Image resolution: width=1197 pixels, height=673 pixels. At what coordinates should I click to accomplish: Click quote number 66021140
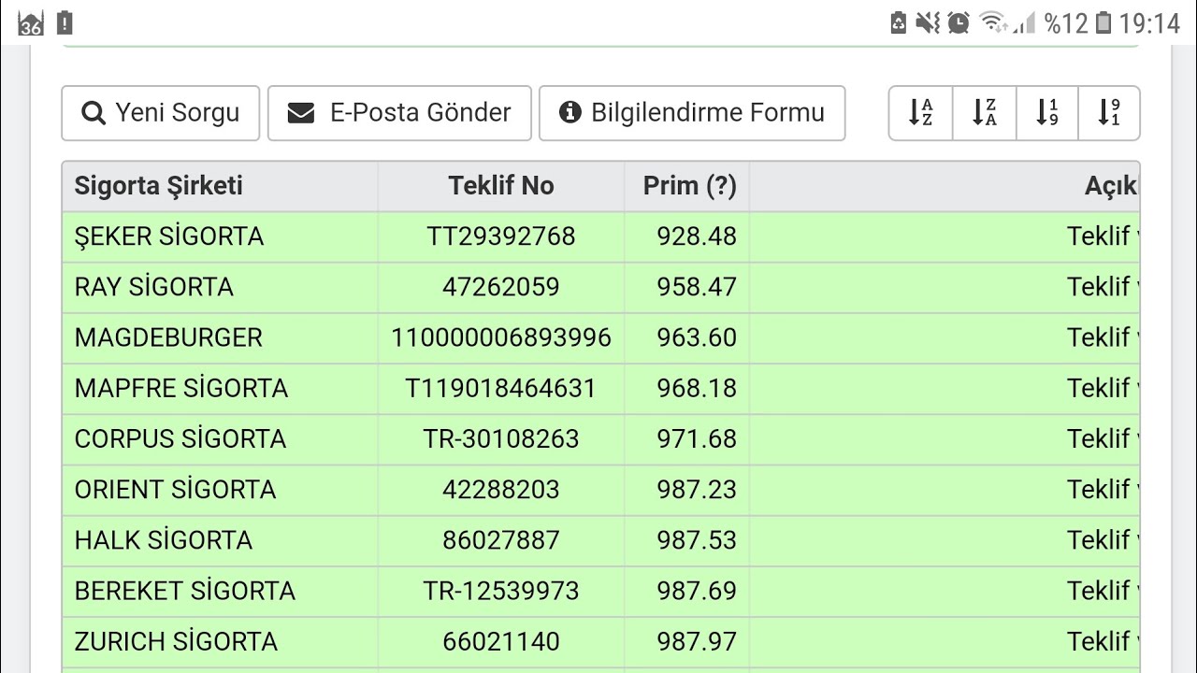[501, 640]
